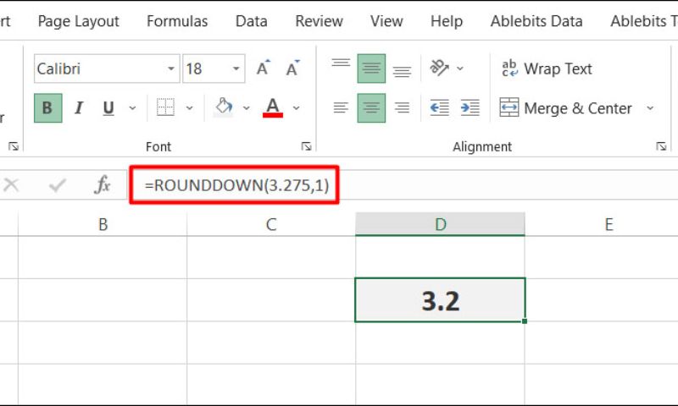678x406 pixels.
Task: Open the Ablebits Data tab
Action: (536, 21)
